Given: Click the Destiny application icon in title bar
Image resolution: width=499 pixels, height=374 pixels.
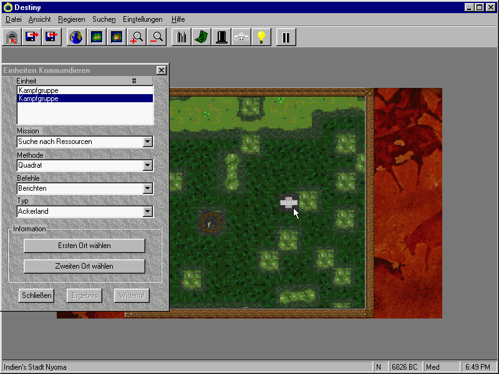Looking at the screenshot, I should [8, 7].
